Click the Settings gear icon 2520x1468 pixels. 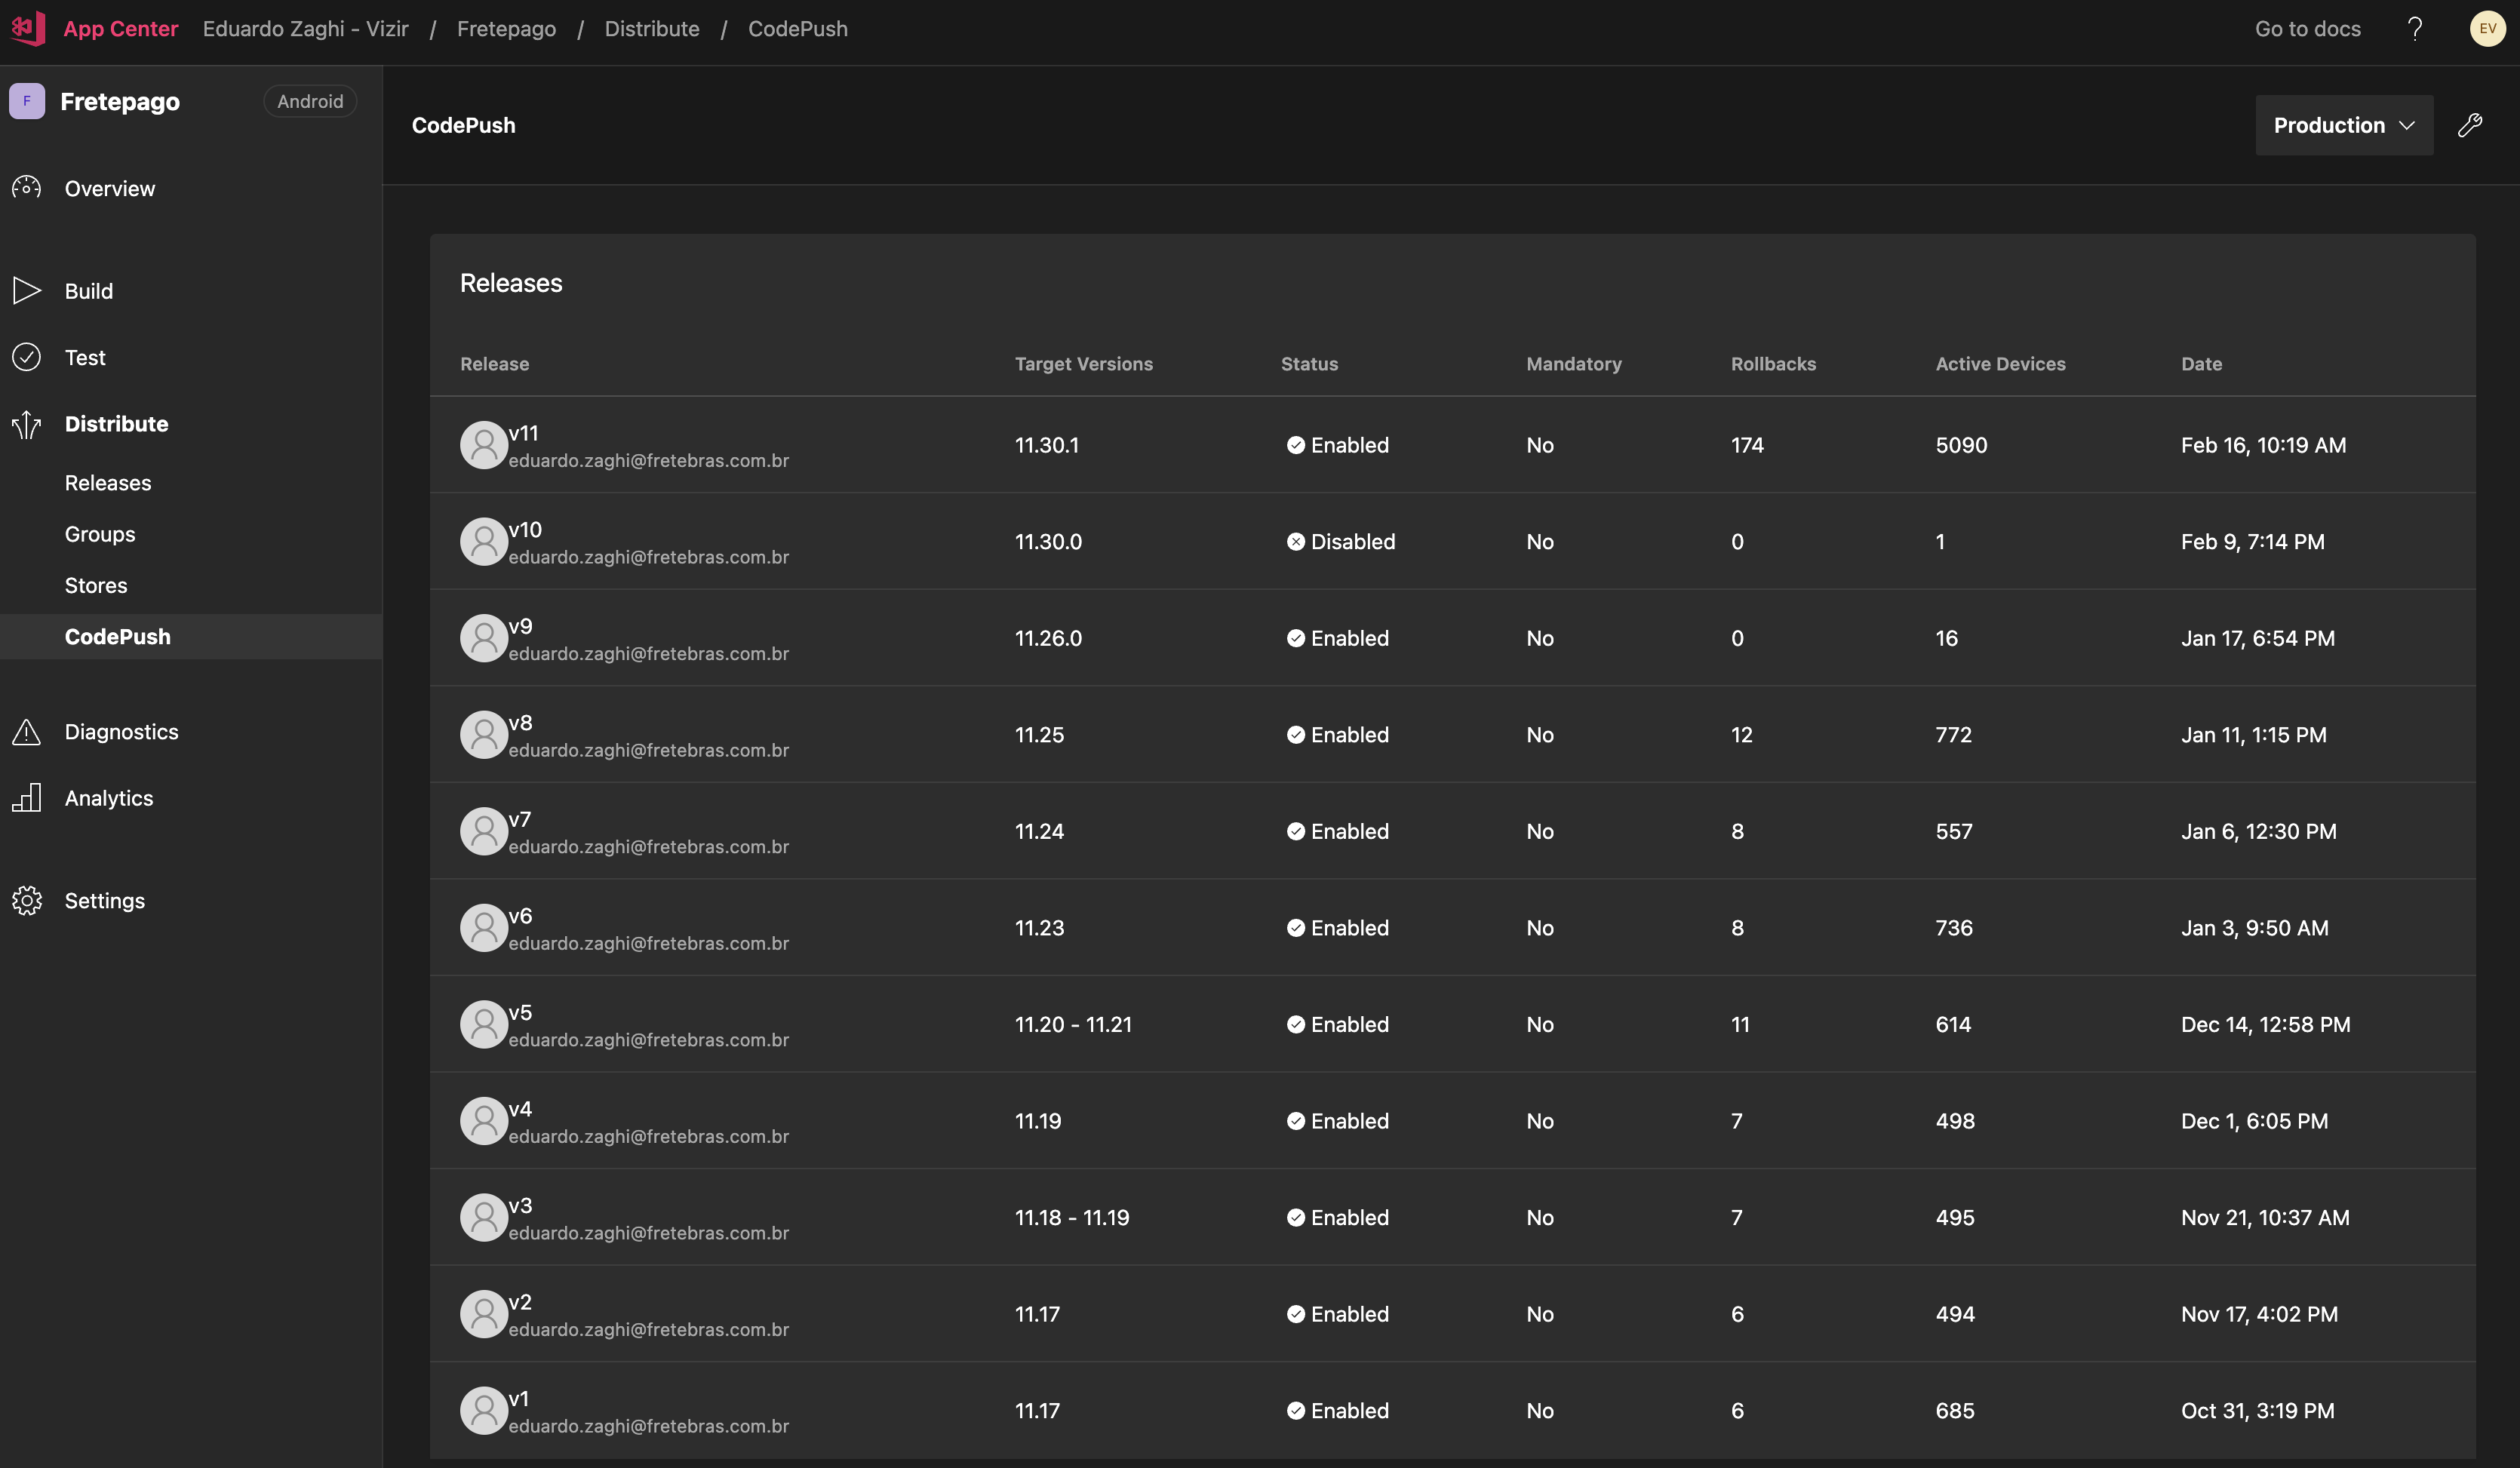coord(27,901)
